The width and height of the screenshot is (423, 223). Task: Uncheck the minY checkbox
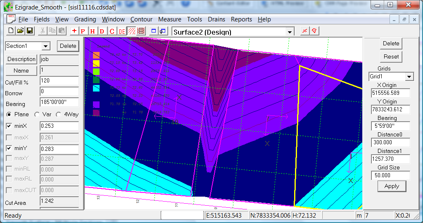[x=9, y=148]
